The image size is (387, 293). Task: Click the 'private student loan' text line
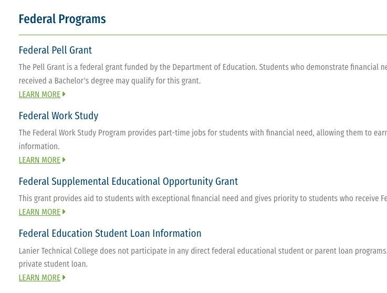tap(53, 264)
